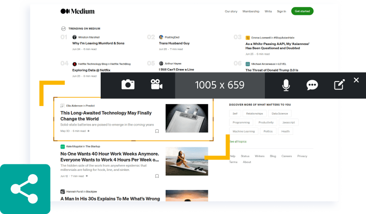The height and width of the screenshot is (214, 366).
Task: Open the Privacy footer link
Action: (302, 156)
